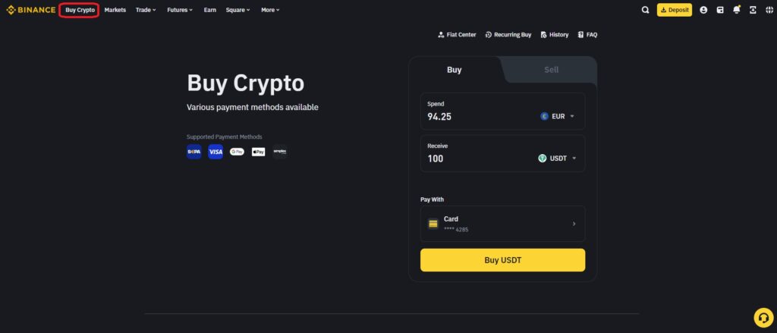Open the language globe icon
777x333 pixels.
(x=769, y=10)
